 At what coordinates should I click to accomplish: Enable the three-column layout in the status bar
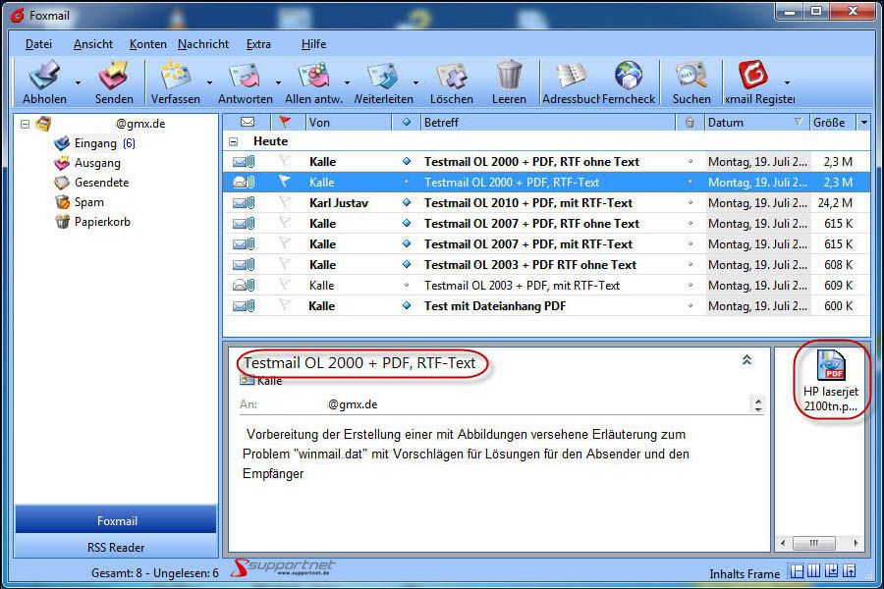pos(813,569)
